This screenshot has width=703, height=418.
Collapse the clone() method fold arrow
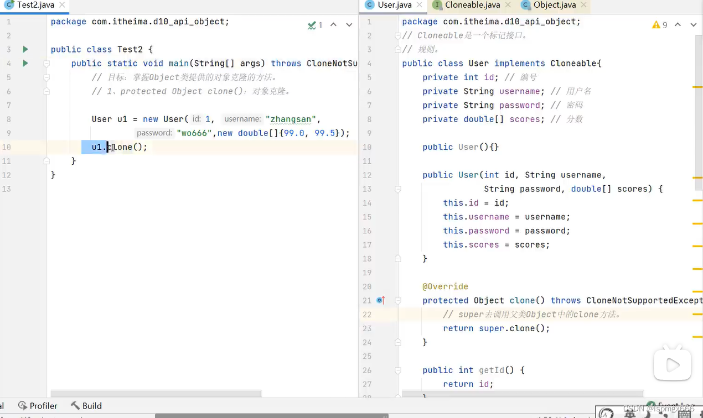pyautogui.click(x=398, y=300)
